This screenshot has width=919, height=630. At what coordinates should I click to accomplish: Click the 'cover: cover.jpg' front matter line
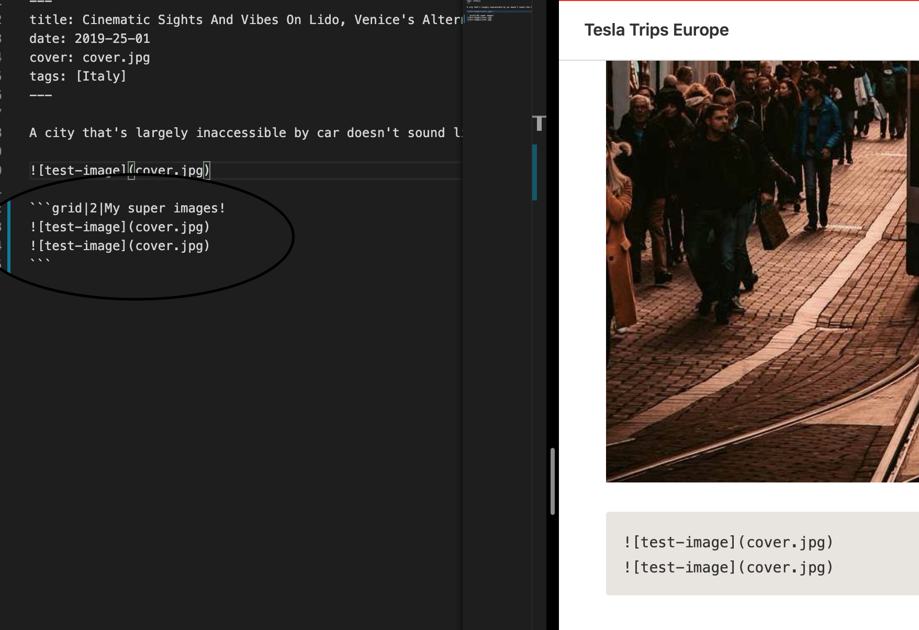click(89, 58)
